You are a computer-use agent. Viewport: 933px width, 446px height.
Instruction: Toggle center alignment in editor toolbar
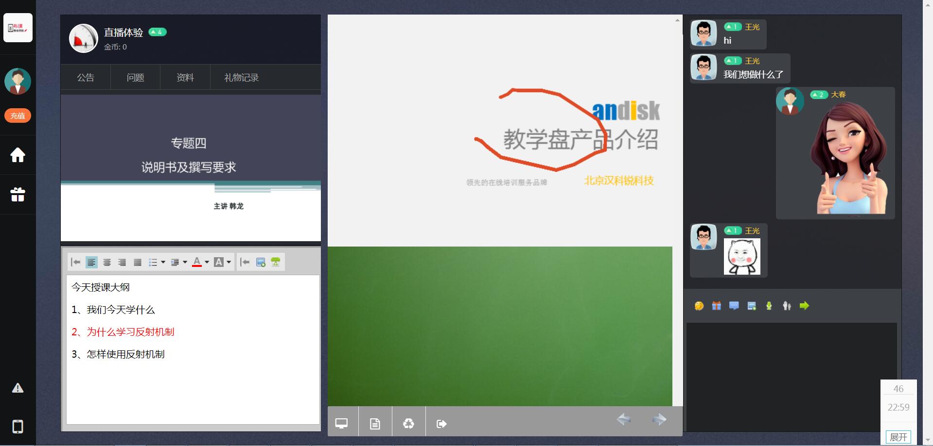point(107,263)
